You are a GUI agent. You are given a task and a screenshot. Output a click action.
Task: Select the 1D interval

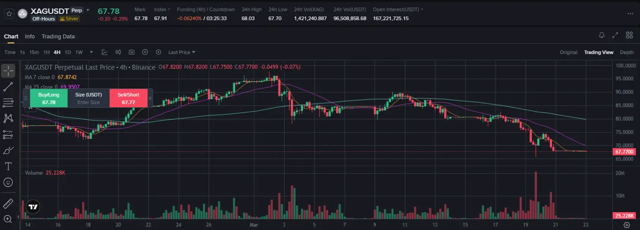coord(68,52)
